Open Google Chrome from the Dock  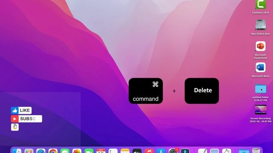click(53, 151)
